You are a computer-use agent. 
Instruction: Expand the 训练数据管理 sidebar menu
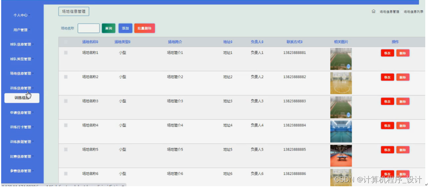(21, 142)
